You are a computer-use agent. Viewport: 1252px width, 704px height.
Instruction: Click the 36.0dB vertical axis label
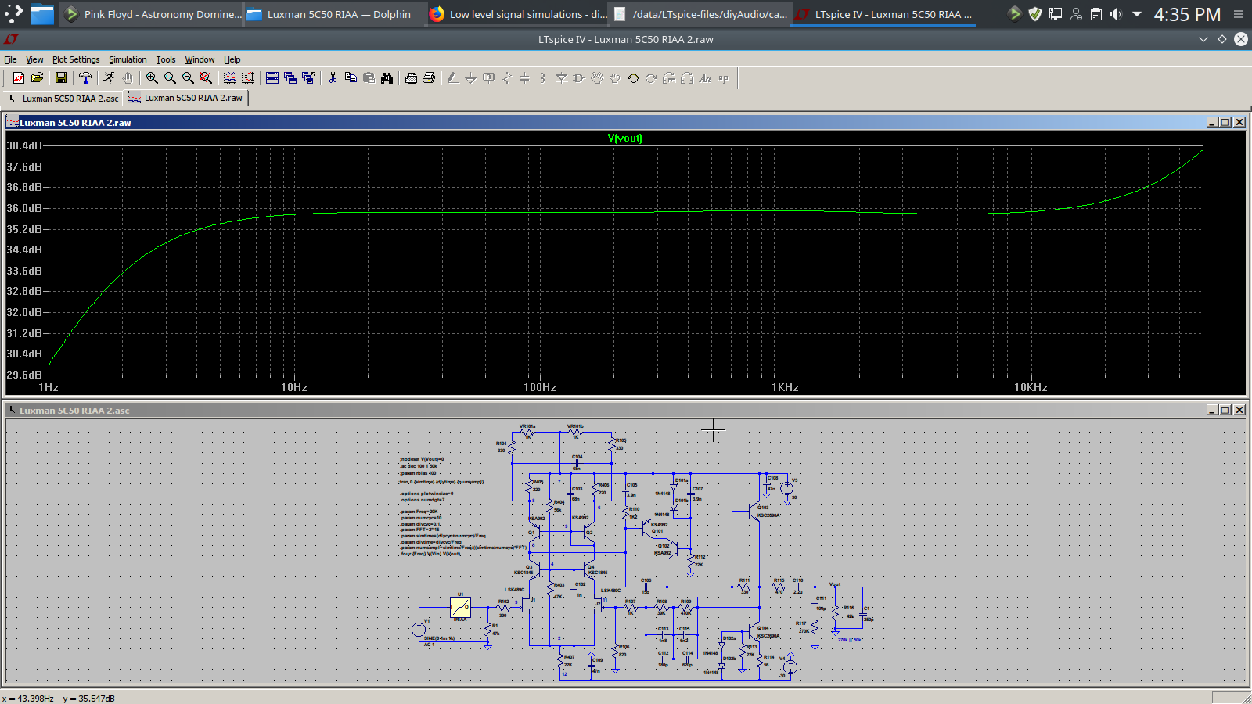point(23,208)
